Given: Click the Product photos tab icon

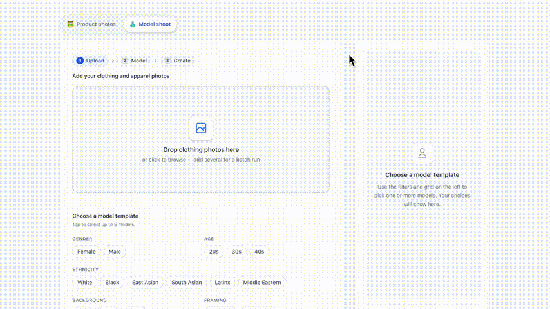Looking at the screenshot, I should pos(71,24).
